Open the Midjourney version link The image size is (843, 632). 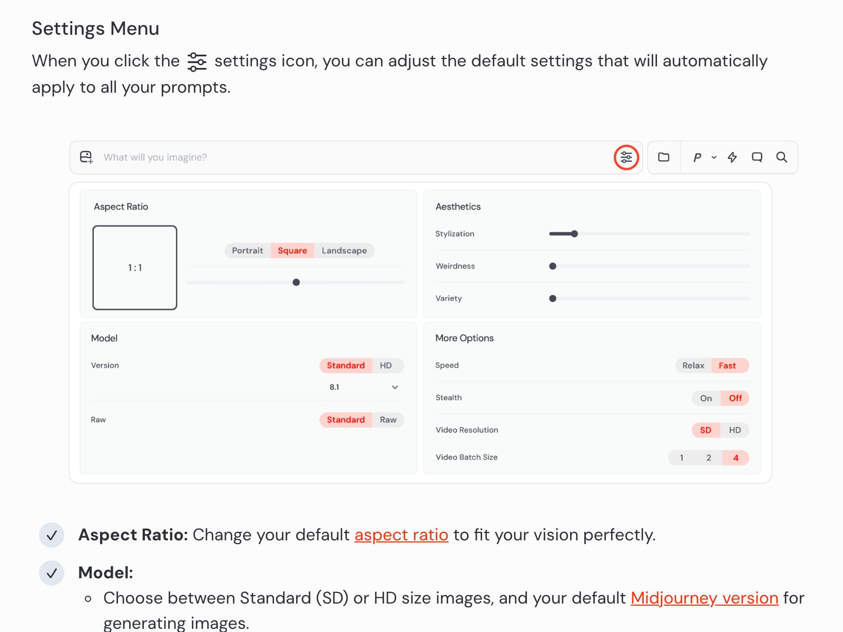click(x=704, y=598)
